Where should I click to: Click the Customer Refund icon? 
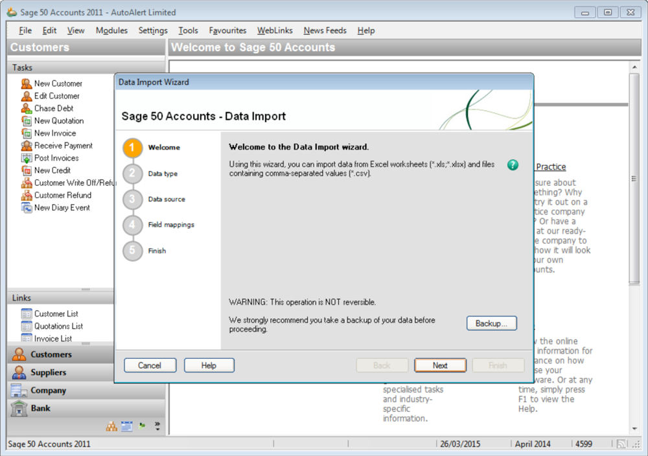pyautogui.click(x=27, y=195)
